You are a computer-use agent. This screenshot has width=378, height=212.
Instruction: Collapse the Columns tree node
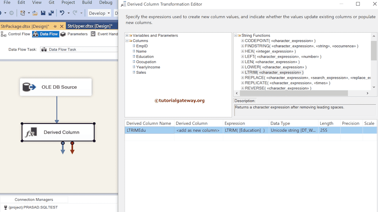(x=127, y=41)
